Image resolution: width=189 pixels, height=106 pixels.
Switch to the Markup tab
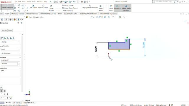tap(14, 14)
